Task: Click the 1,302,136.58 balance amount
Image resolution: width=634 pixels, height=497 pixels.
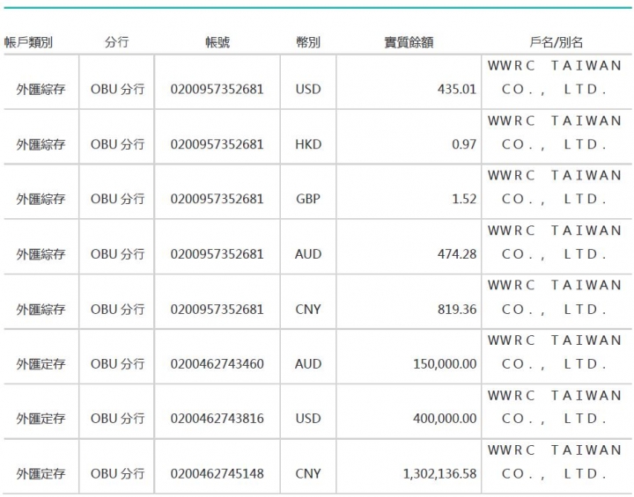Action: (439, 474)
